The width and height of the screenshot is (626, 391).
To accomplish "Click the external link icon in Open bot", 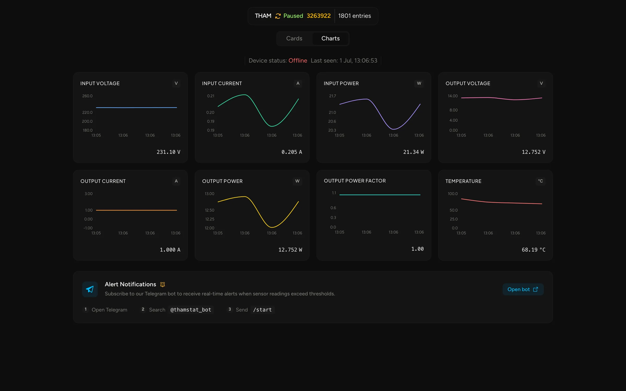I will (x=535, y=289).
